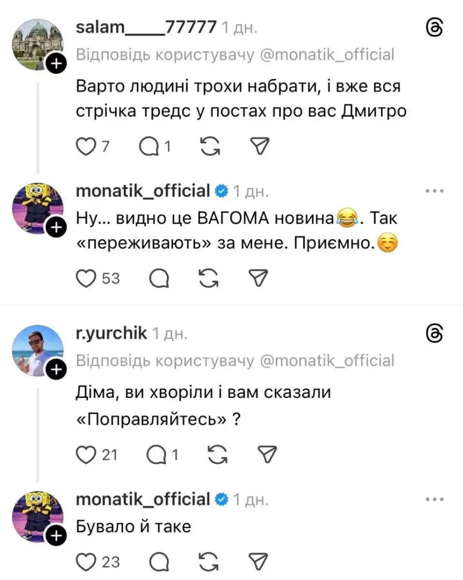Open Threads logo next to r.yurchik's post
463x580 pixels.
click(434, 333)
